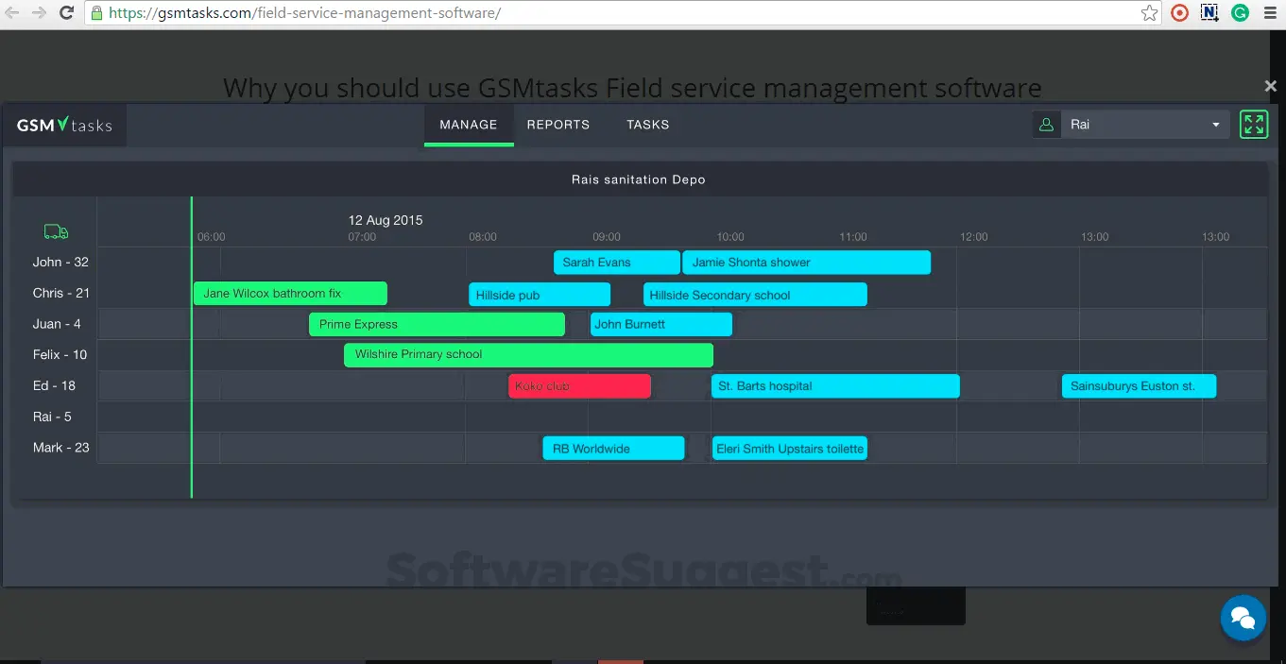Select driver Mark - 23 from sidebar

coord(60,448)
